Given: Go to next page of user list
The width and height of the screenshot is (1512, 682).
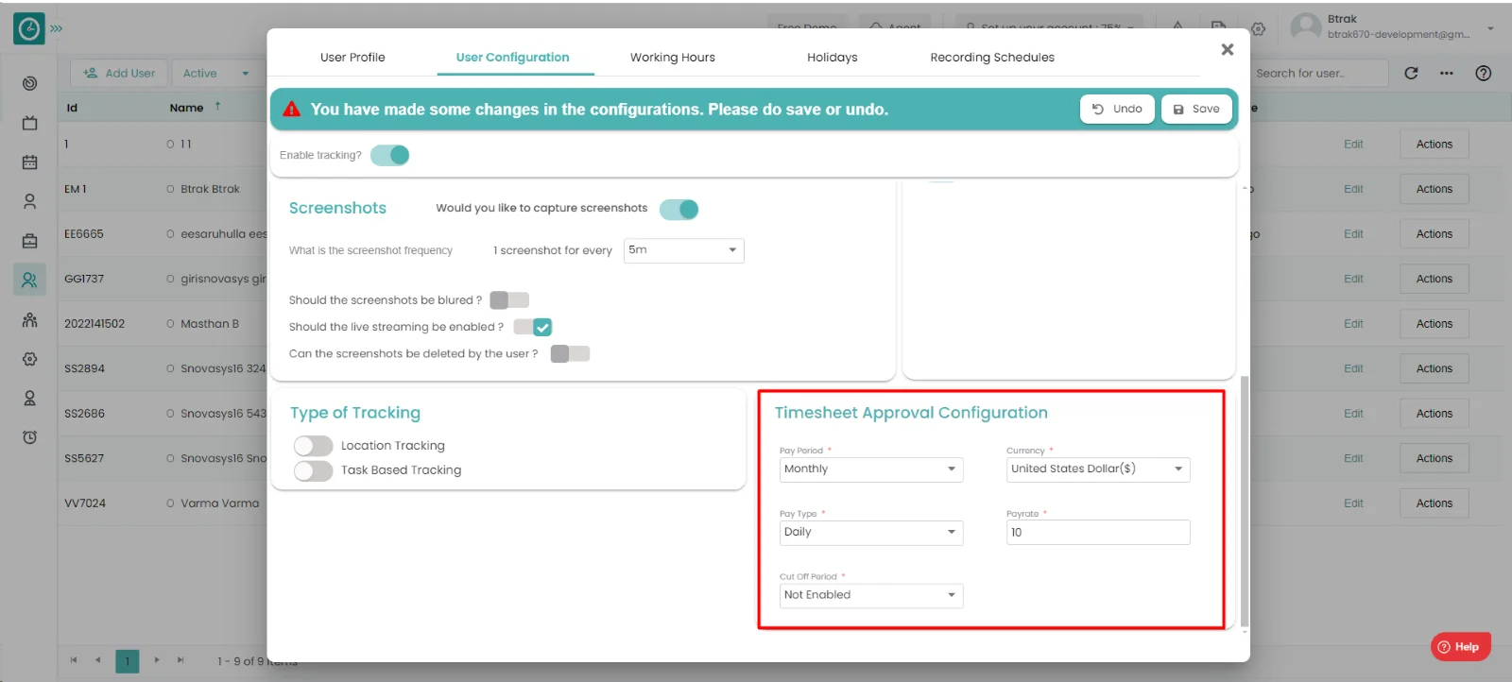Looking at the screenshot, I should (x=157, y=660).
